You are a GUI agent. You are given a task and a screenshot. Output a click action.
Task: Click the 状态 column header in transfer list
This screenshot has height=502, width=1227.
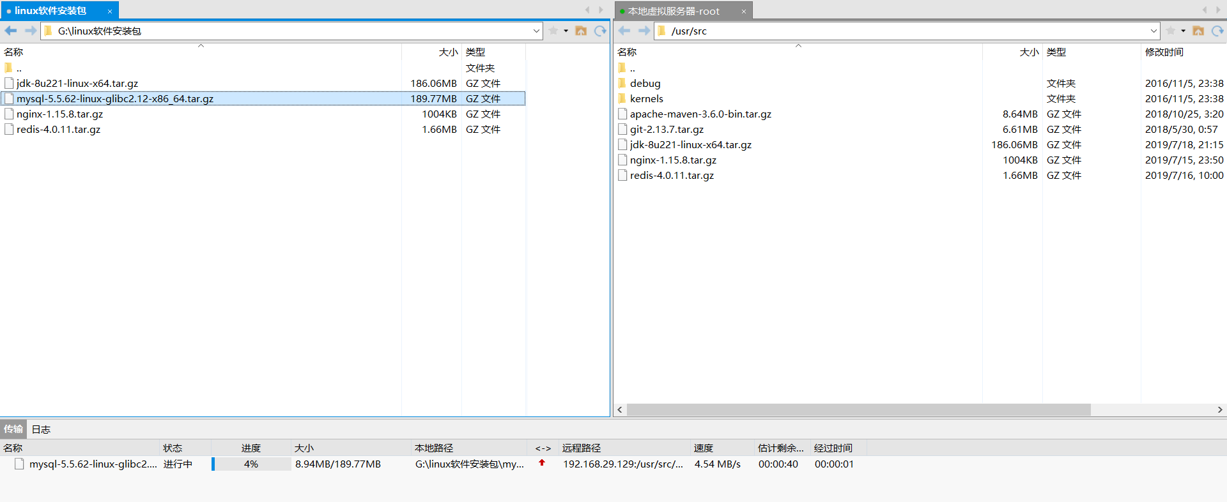pyautogui.click(x=185, y=448)
